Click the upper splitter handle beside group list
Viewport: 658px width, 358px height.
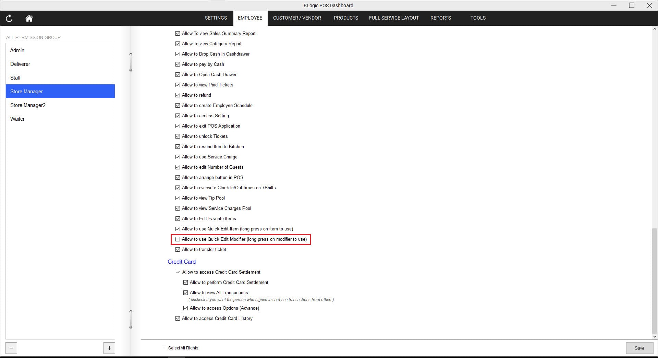click(x=131, y=62)
